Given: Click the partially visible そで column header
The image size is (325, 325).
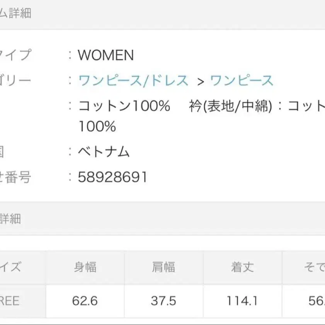Looking at the screenshot, I should click(x=314, y=267).
